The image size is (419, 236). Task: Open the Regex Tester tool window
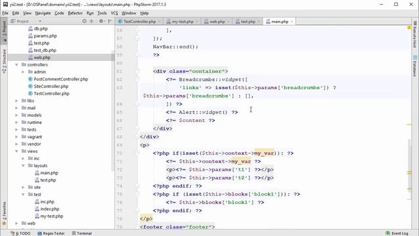(x=51, y=233)
